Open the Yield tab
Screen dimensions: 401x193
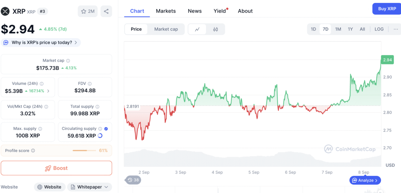click(x=220, y=11)
